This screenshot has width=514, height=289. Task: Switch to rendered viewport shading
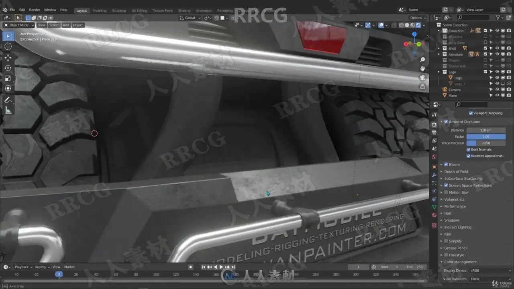(418, 25)
